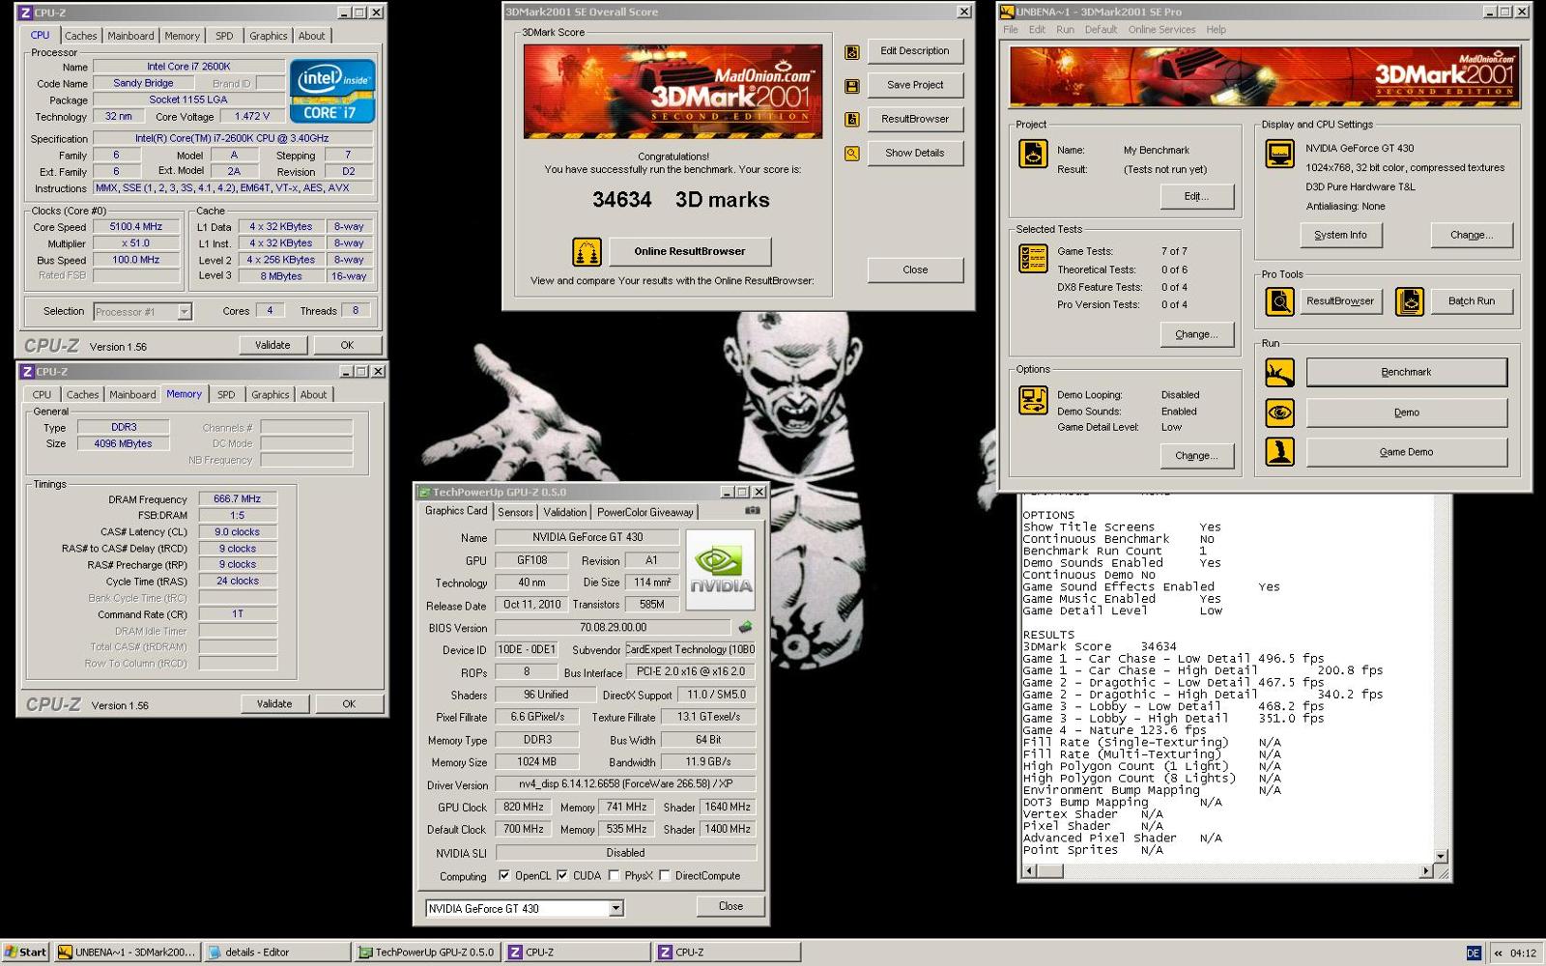The height and width of the screenshot is (966, 1546).
Task: Click the Batch Run button
Action: point(1471,301)
